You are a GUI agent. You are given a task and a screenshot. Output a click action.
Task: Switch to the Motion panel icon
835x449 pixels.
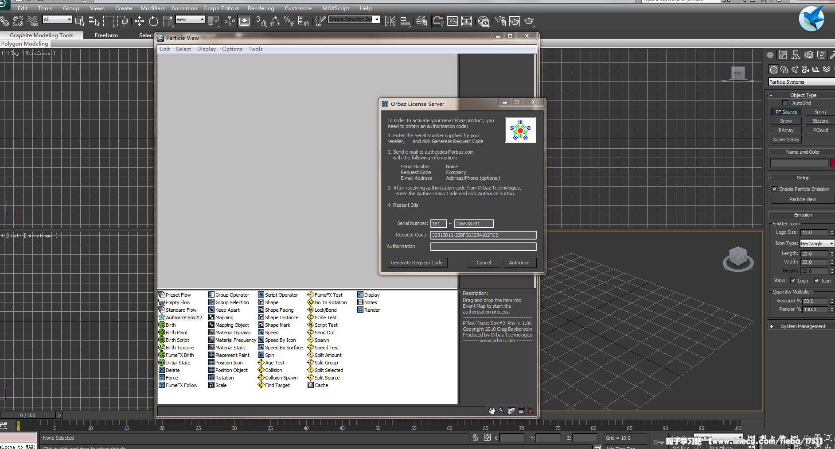click(809, 55)
